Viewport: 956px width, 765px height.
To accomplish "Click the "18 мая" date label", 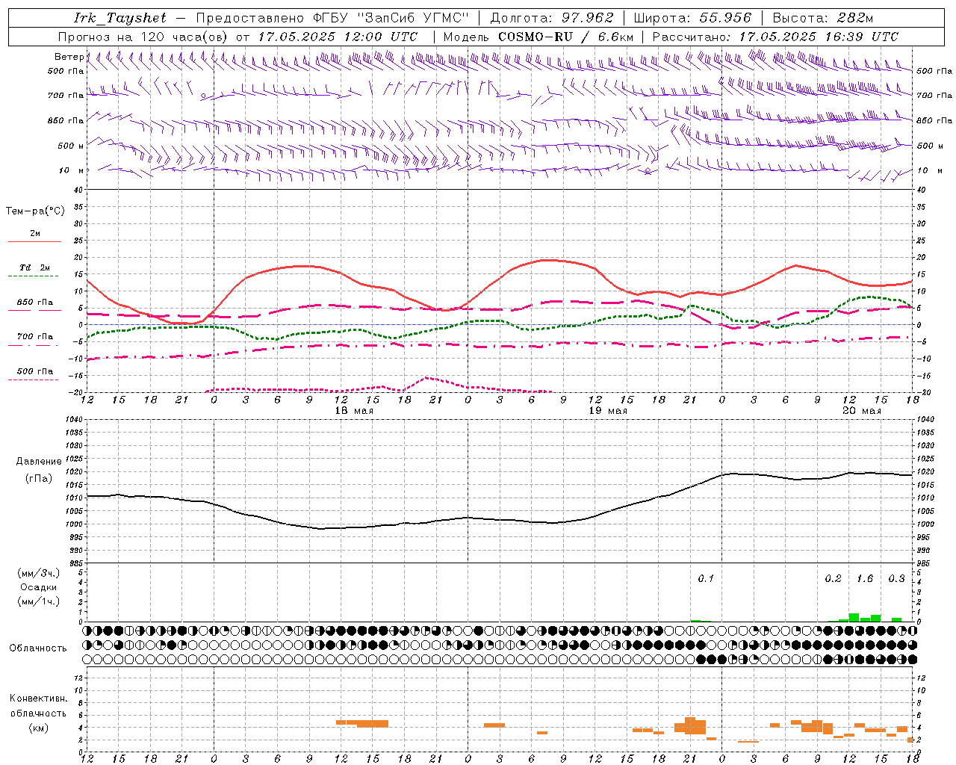I will pos(354,411).
